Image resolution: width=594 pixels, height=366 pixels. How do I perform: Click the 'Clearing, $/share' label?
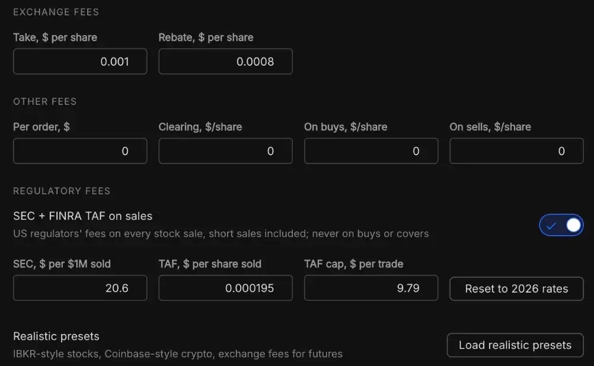pyautogui.click(x=200, y=127)
